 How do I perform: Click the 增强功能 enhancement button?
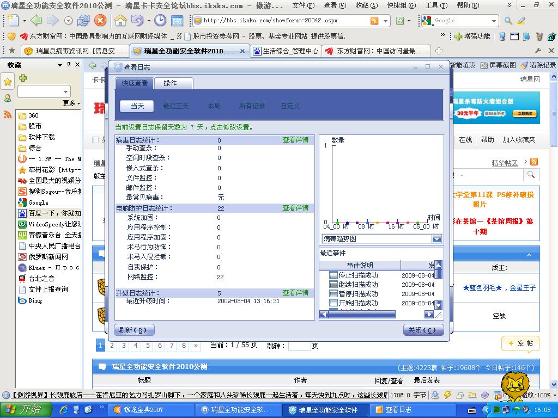click(x=472, y=36)
